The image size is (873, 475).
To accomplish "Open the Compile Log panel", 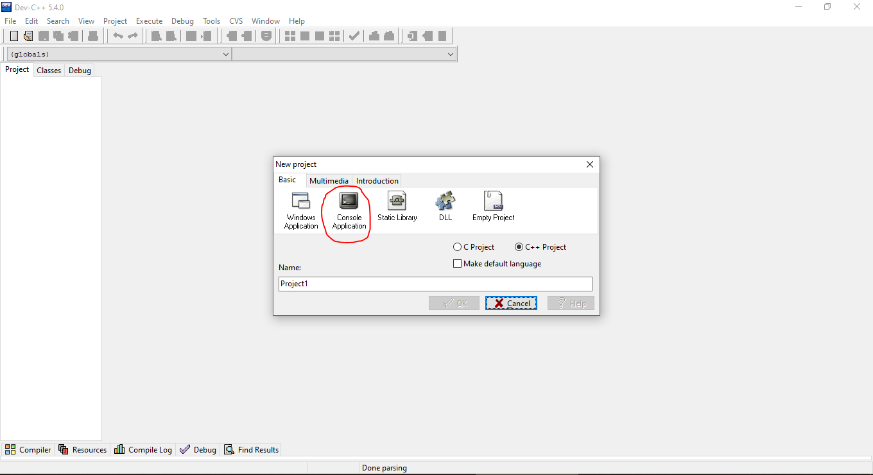I will [x=143, y=450].
